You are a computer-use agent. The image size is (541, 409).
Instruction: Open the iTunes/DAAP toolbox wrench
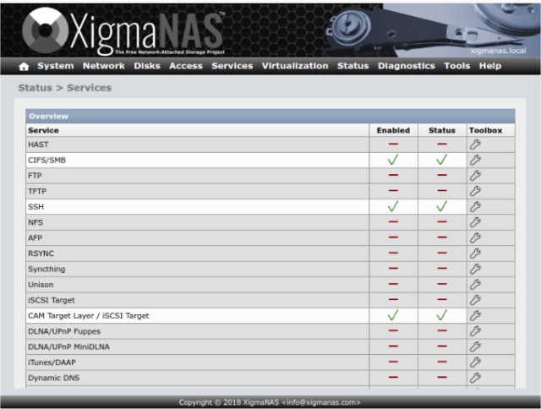click(475, 362)
